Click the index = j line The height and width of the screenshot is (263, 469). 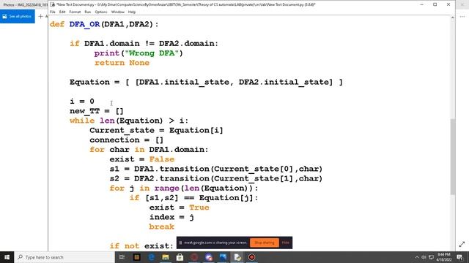tap(171, 217)
